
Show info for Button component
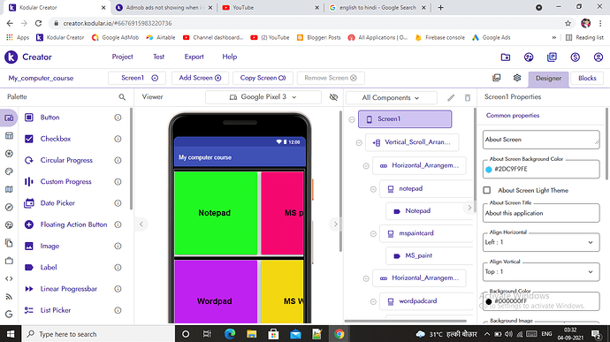pos(118,118)
